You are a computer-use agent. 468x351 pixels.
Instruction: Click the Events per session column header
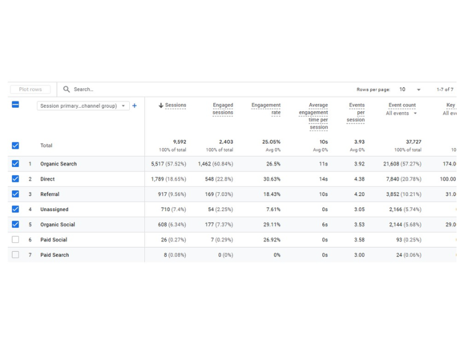click(x=356, y=112)
